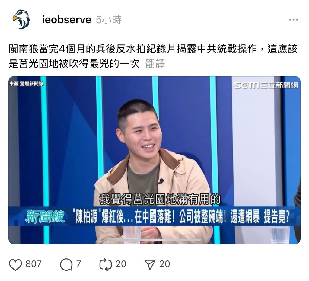The image size is (309, 281).
Task: Click the 807 likes count
Action: tap(33, 264)
